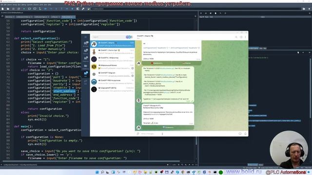The image size is (312, 175).
Task: Open the ChatGPT4 | Midjourney chat
Action: [x=113, y=59]
